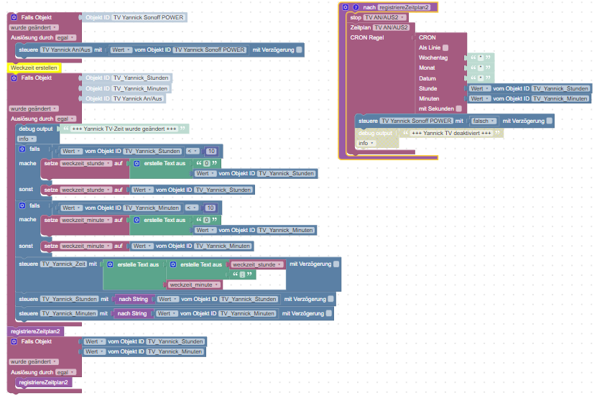Click purple registriereZeitplan2 label above bottom Falls Objekt
597x398 pixels.
click(x=35, y=331)
